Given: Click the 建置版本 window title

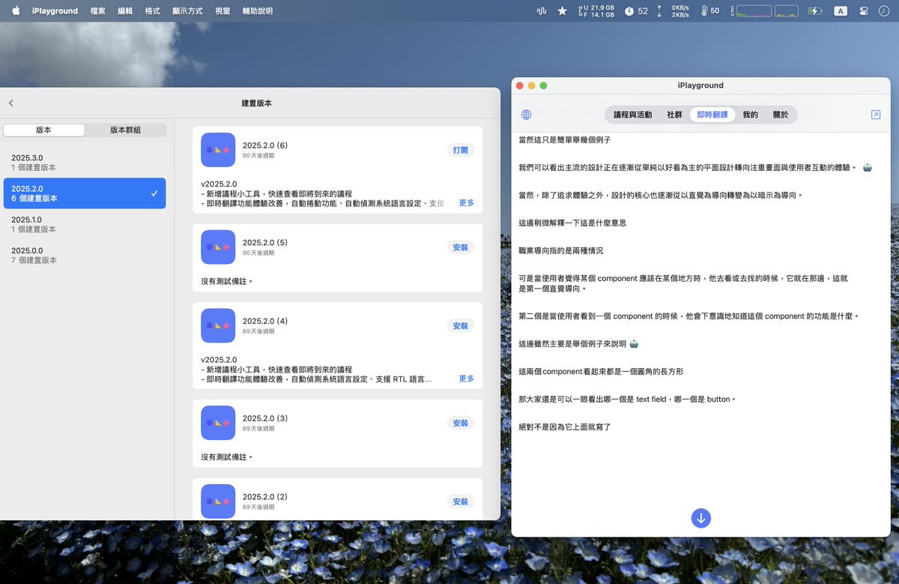Looking at the screenshot, I should pos(257,103).
